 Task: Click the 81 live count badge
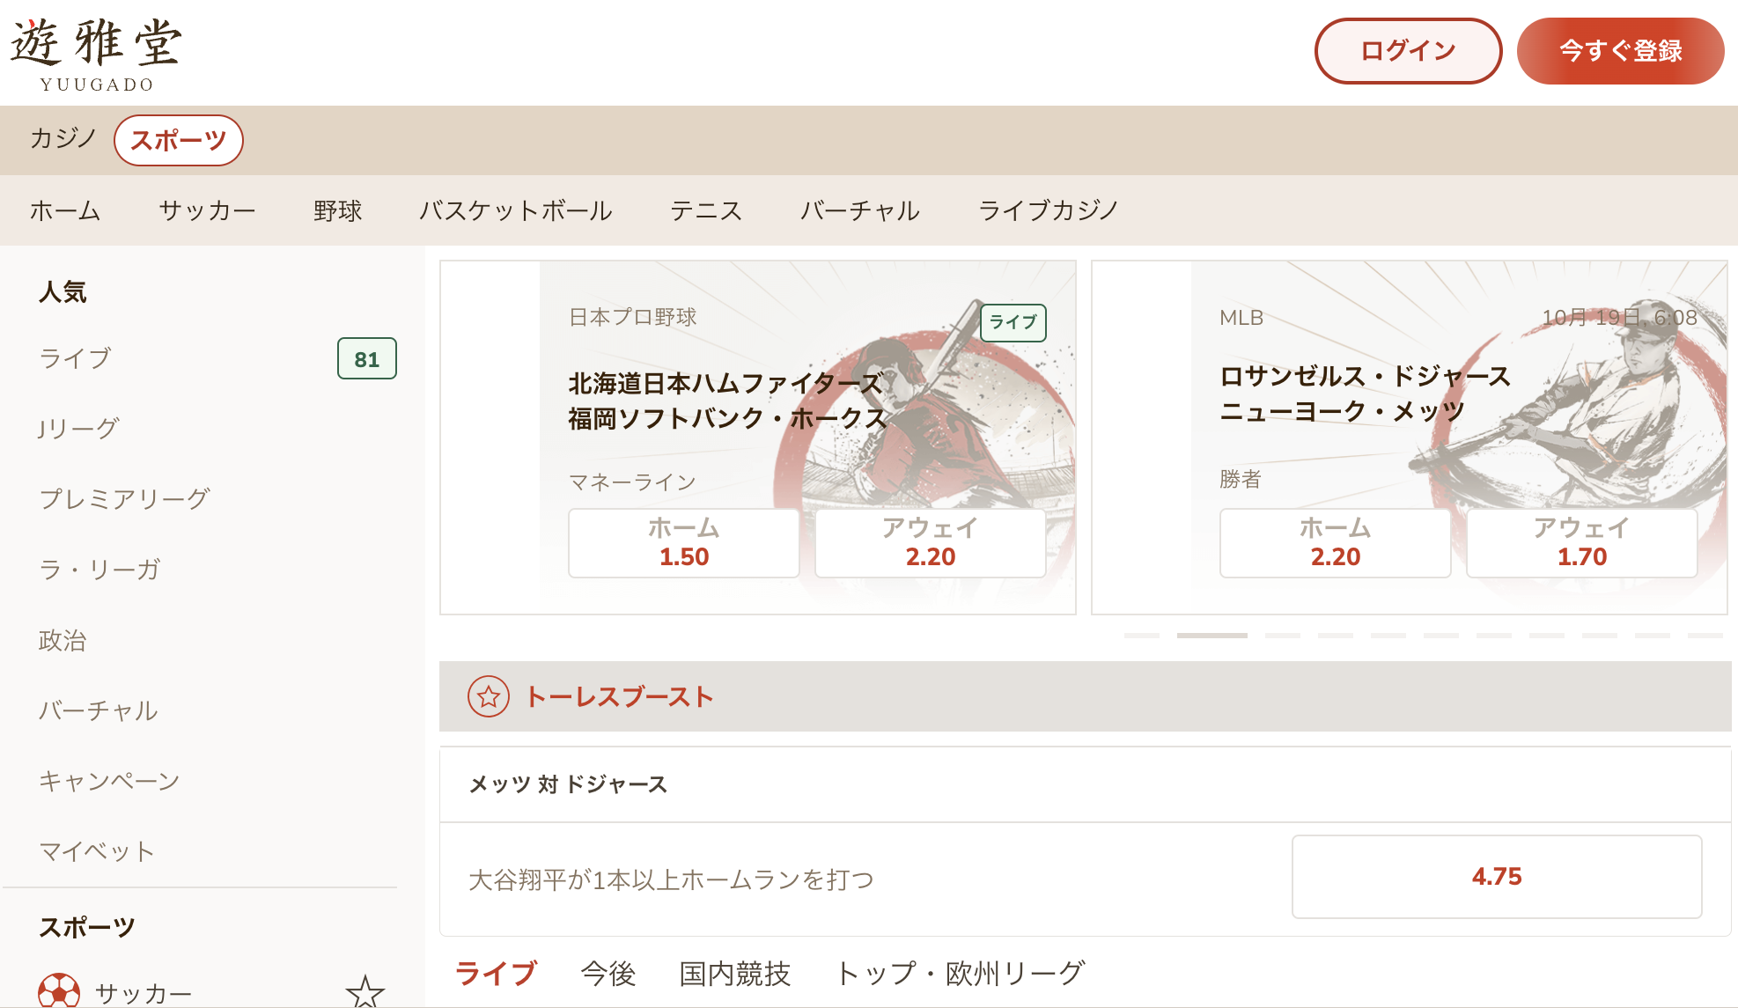tap(367, 359)
